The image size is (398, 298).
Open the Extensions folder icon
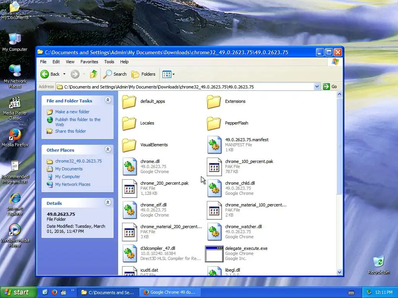pyautogui.click(x=214, y=102)
